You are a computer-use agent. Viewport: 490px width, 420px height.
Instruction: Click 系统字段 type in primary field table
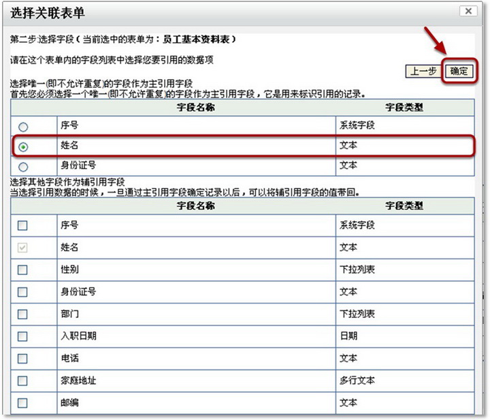pyautogui.click(x=357, y=125)
